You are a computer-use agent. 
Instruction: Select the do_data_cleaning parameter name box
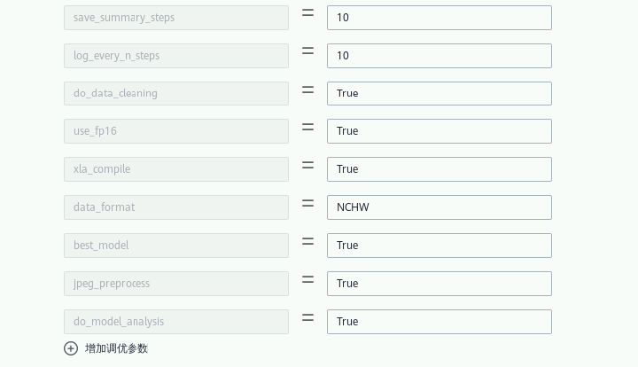[175, 93]
